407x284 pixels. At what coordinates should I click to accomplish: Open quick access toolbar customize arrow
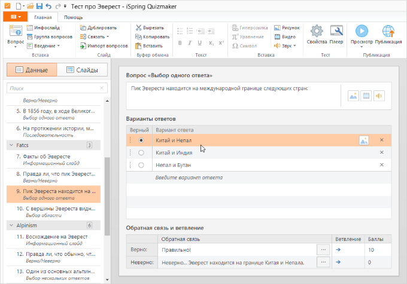click(65, 6)
